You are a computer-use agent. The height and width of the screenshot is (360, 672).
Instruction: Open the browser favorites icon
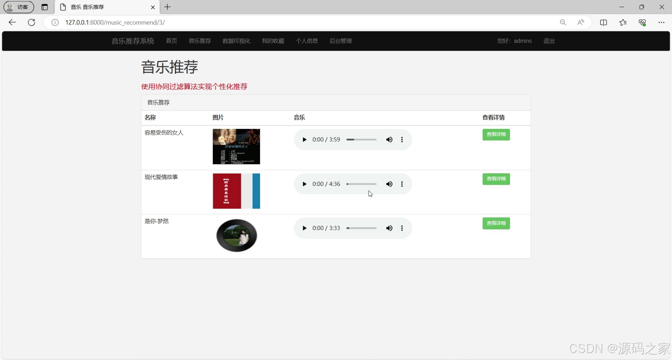coord(623,22)
